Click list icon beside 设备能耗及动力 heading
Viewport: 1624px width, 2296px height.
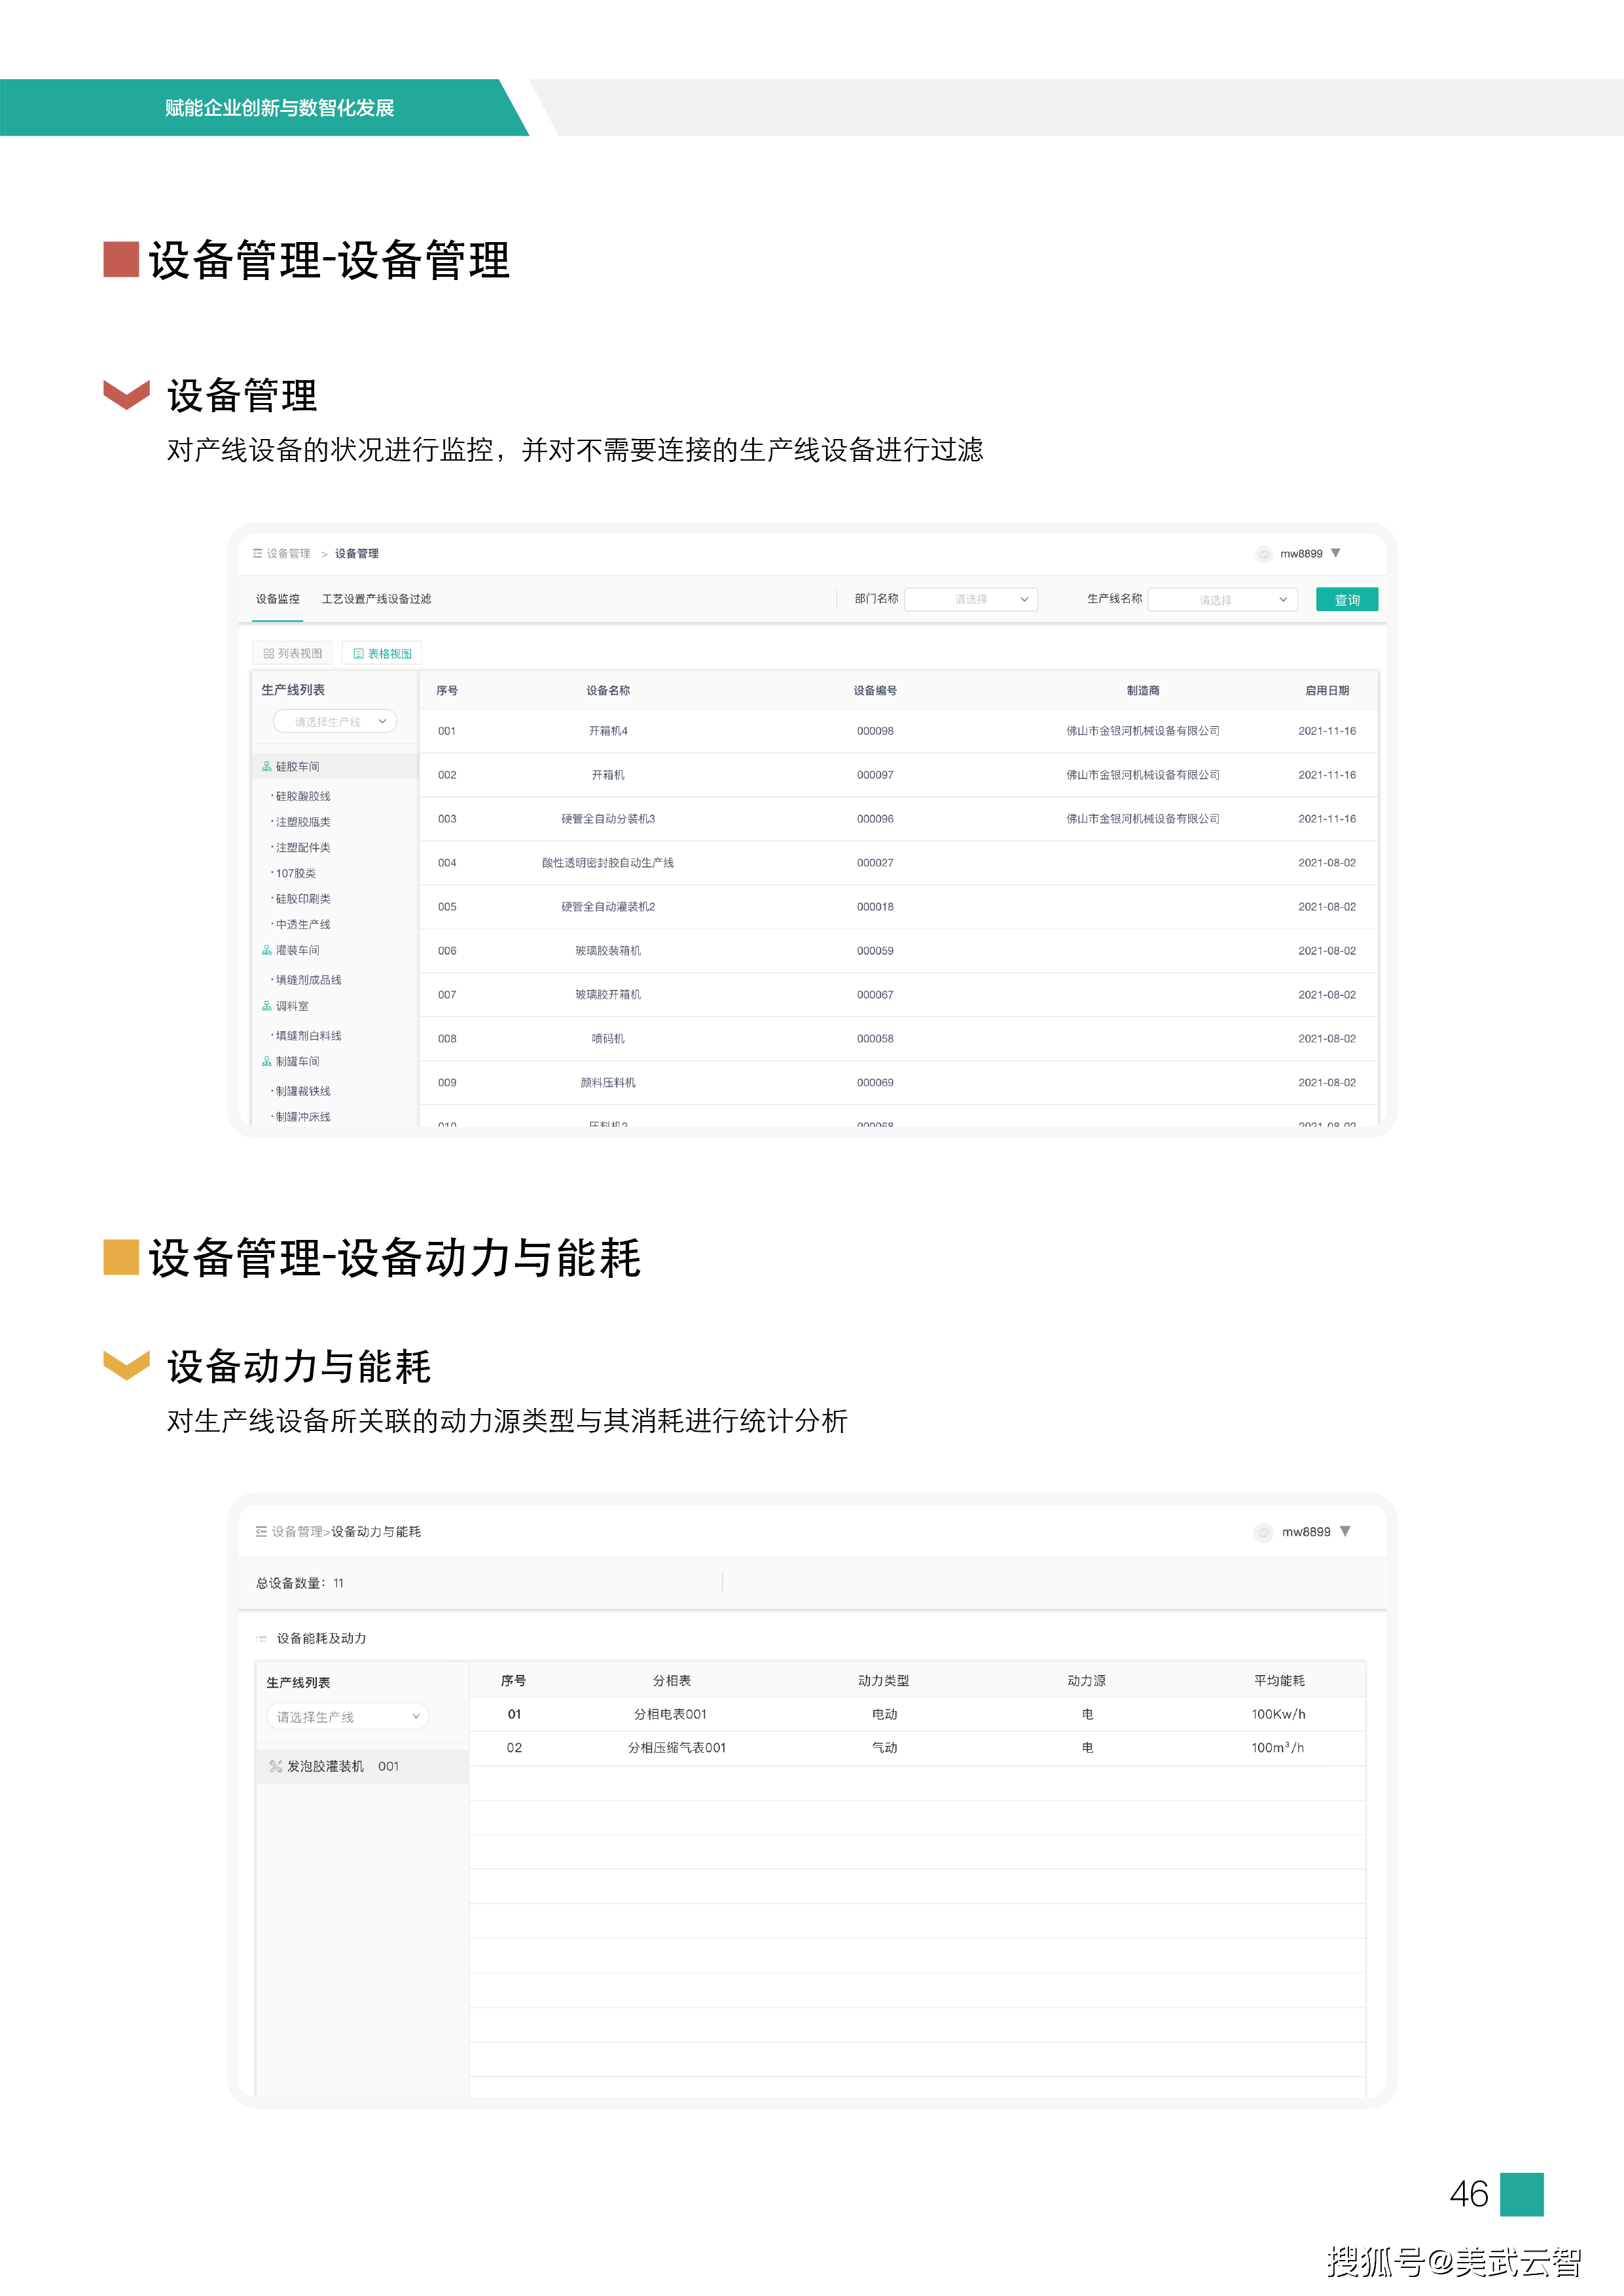click(x=262, y=1639)
